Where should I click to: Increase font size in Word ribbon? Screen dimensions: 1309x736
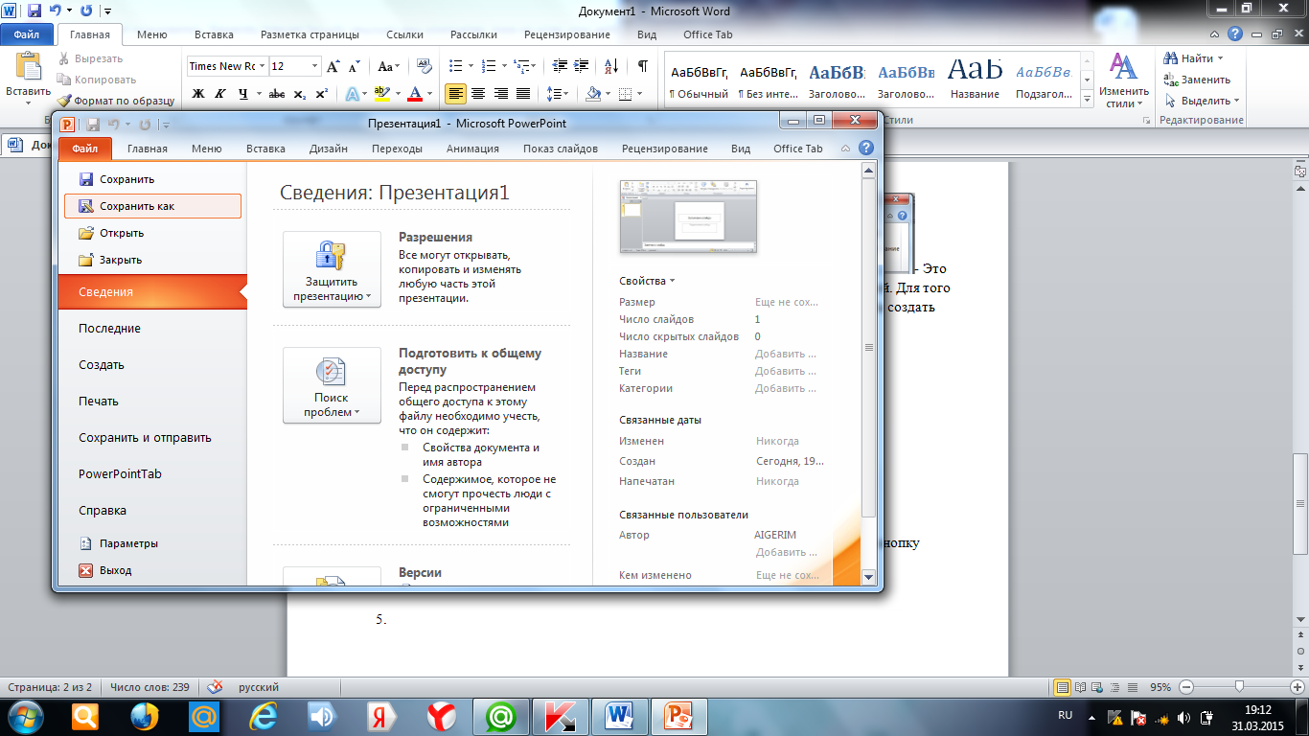pyautogui.click(x=333, y=66)
